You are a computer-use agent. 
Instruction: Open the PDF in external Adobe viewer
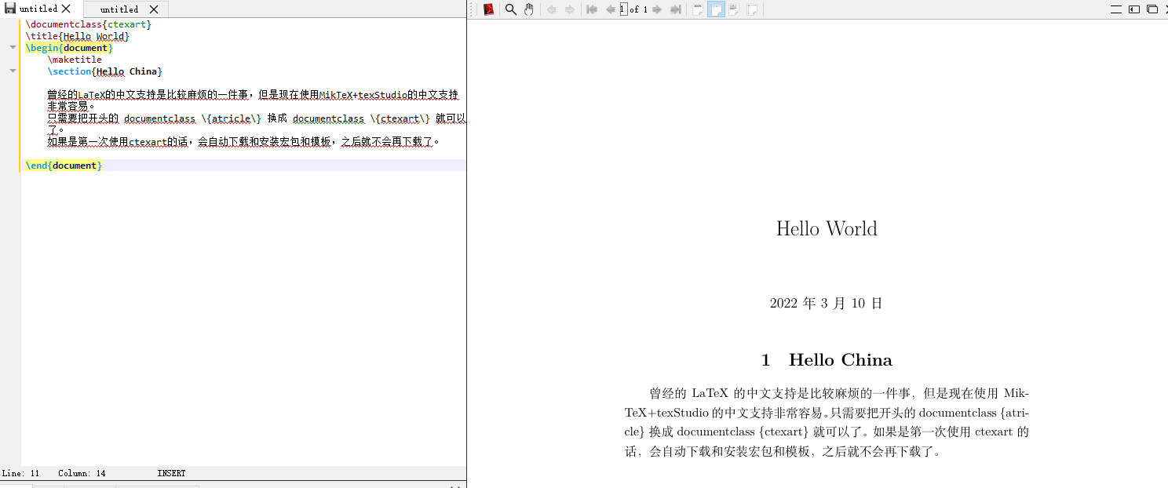[x=489, y=9]
